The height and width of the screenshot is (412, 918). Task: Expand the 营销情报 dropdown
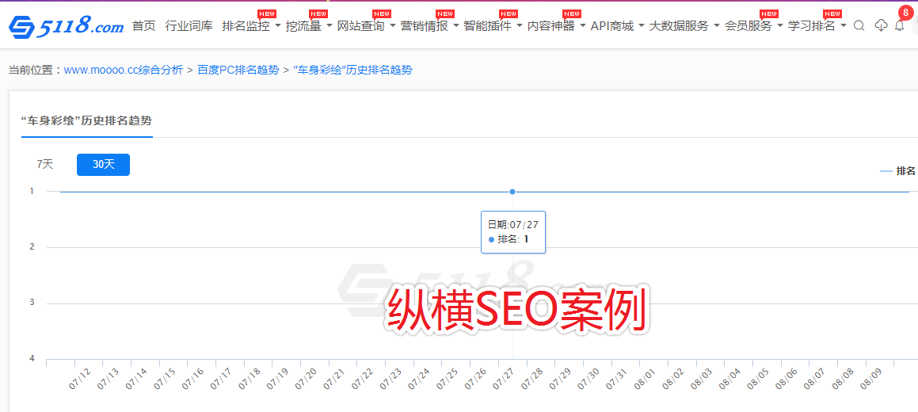[x=429, y=26]
